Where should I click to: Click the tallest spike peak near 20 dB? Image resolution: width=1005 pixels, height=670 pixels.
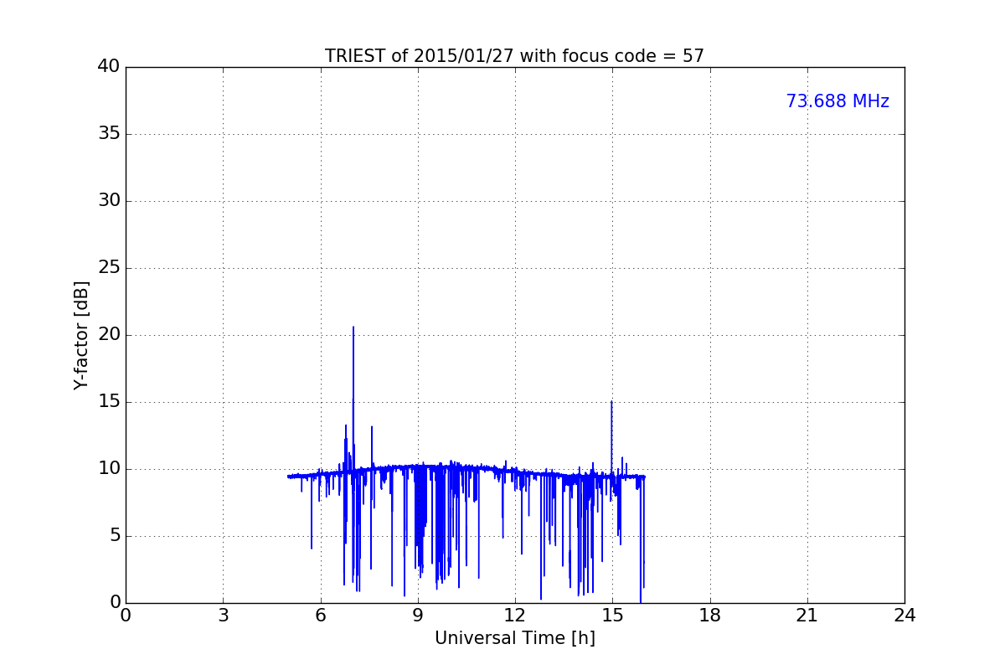[353, 327]
